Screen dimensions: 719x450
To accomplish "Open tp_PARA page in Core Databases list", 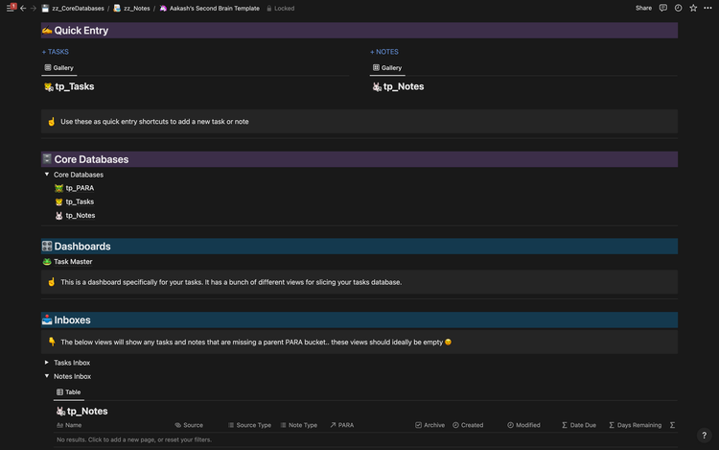I will click(80, 188).
